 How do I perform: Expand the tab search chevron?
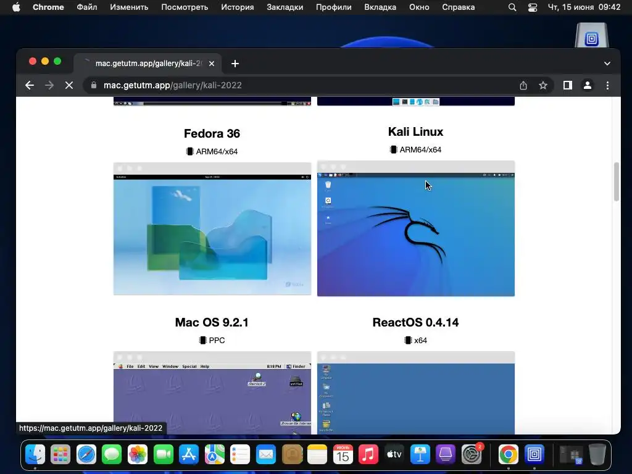pos(607,64)
